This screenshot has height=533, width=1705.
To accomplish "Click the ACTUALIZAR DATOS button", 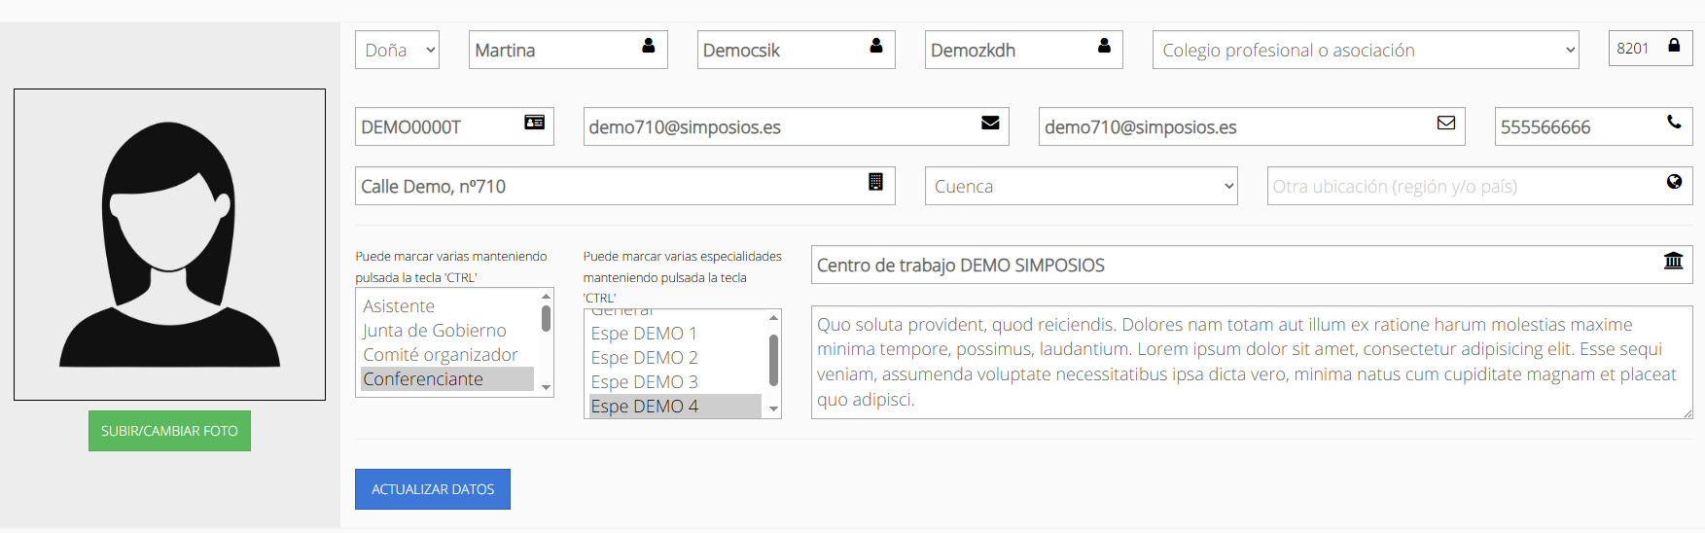I will point(433,489).
